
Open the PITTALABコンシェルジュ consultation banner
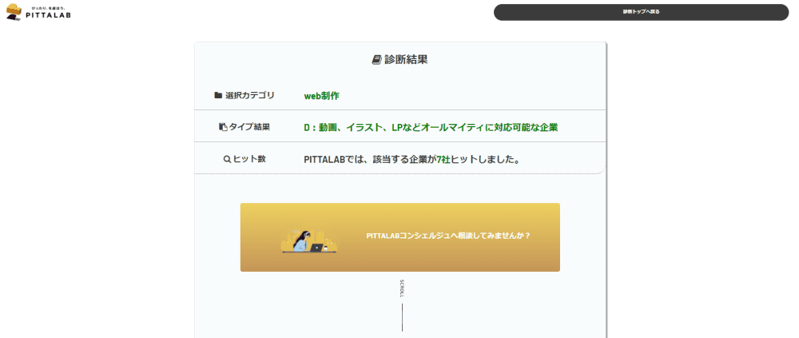(400, 237)
